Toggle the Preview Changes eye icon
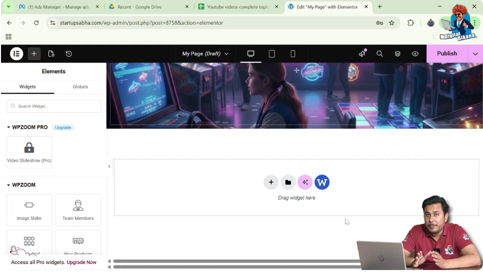The image size is (483, 272). 415,53
